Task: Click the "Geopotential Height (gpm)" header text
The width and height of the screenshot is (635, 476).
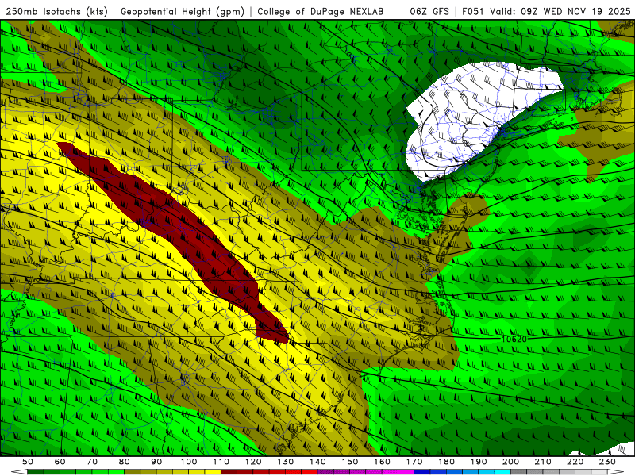Action: point(183,11)
